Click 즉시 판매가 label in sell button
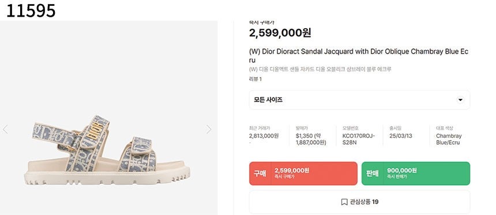This screenshot has width=496, height=215. pyautogui.click(x=397, y=177)
